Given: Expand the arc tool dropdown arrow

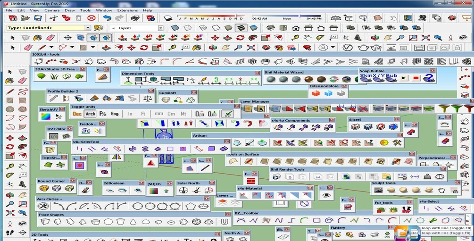Looking at the screenshot, I should click(72, 47).
